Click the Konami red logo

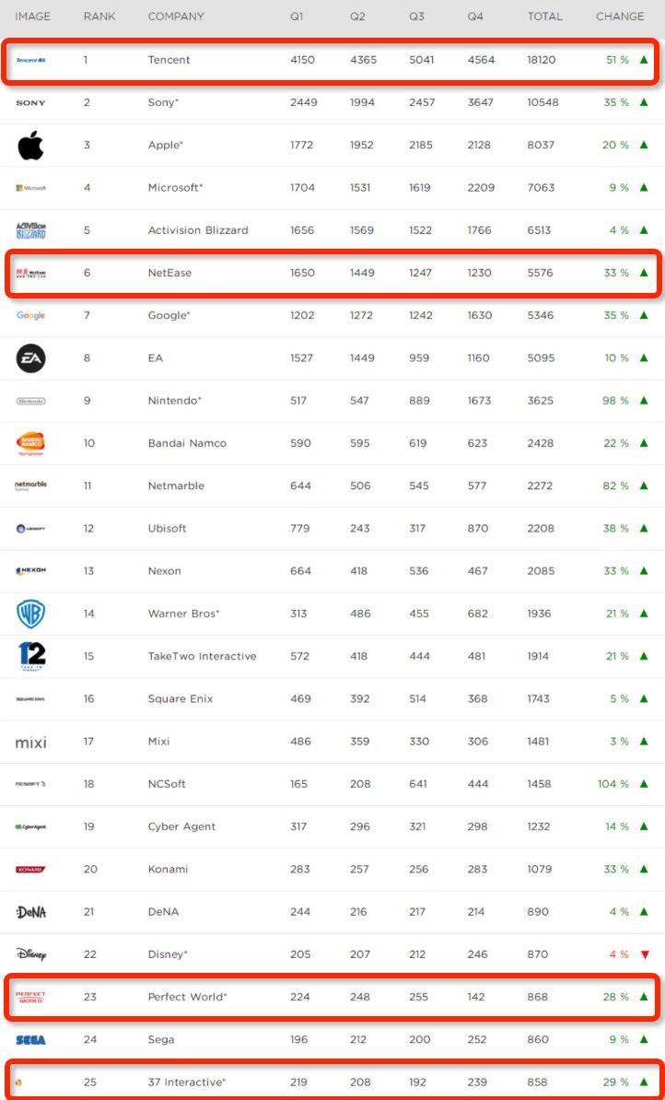click(x=30, y=869)
